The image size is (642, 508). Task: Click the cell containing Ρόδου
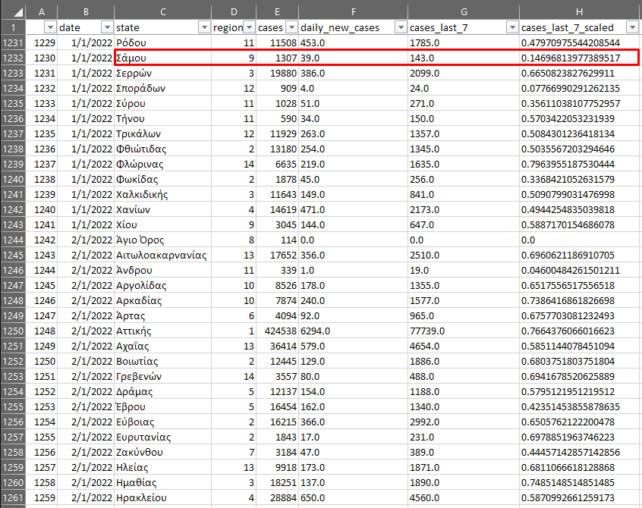163,43
